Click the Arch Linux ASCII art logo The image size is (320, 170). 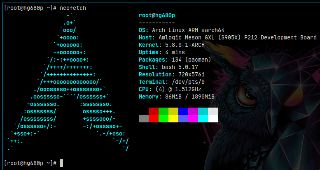68,82
